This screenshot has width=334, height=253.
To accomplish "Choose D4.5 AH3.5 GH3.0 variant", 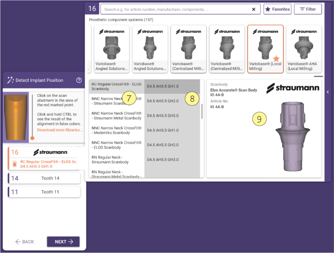I will tap(172, 115).
